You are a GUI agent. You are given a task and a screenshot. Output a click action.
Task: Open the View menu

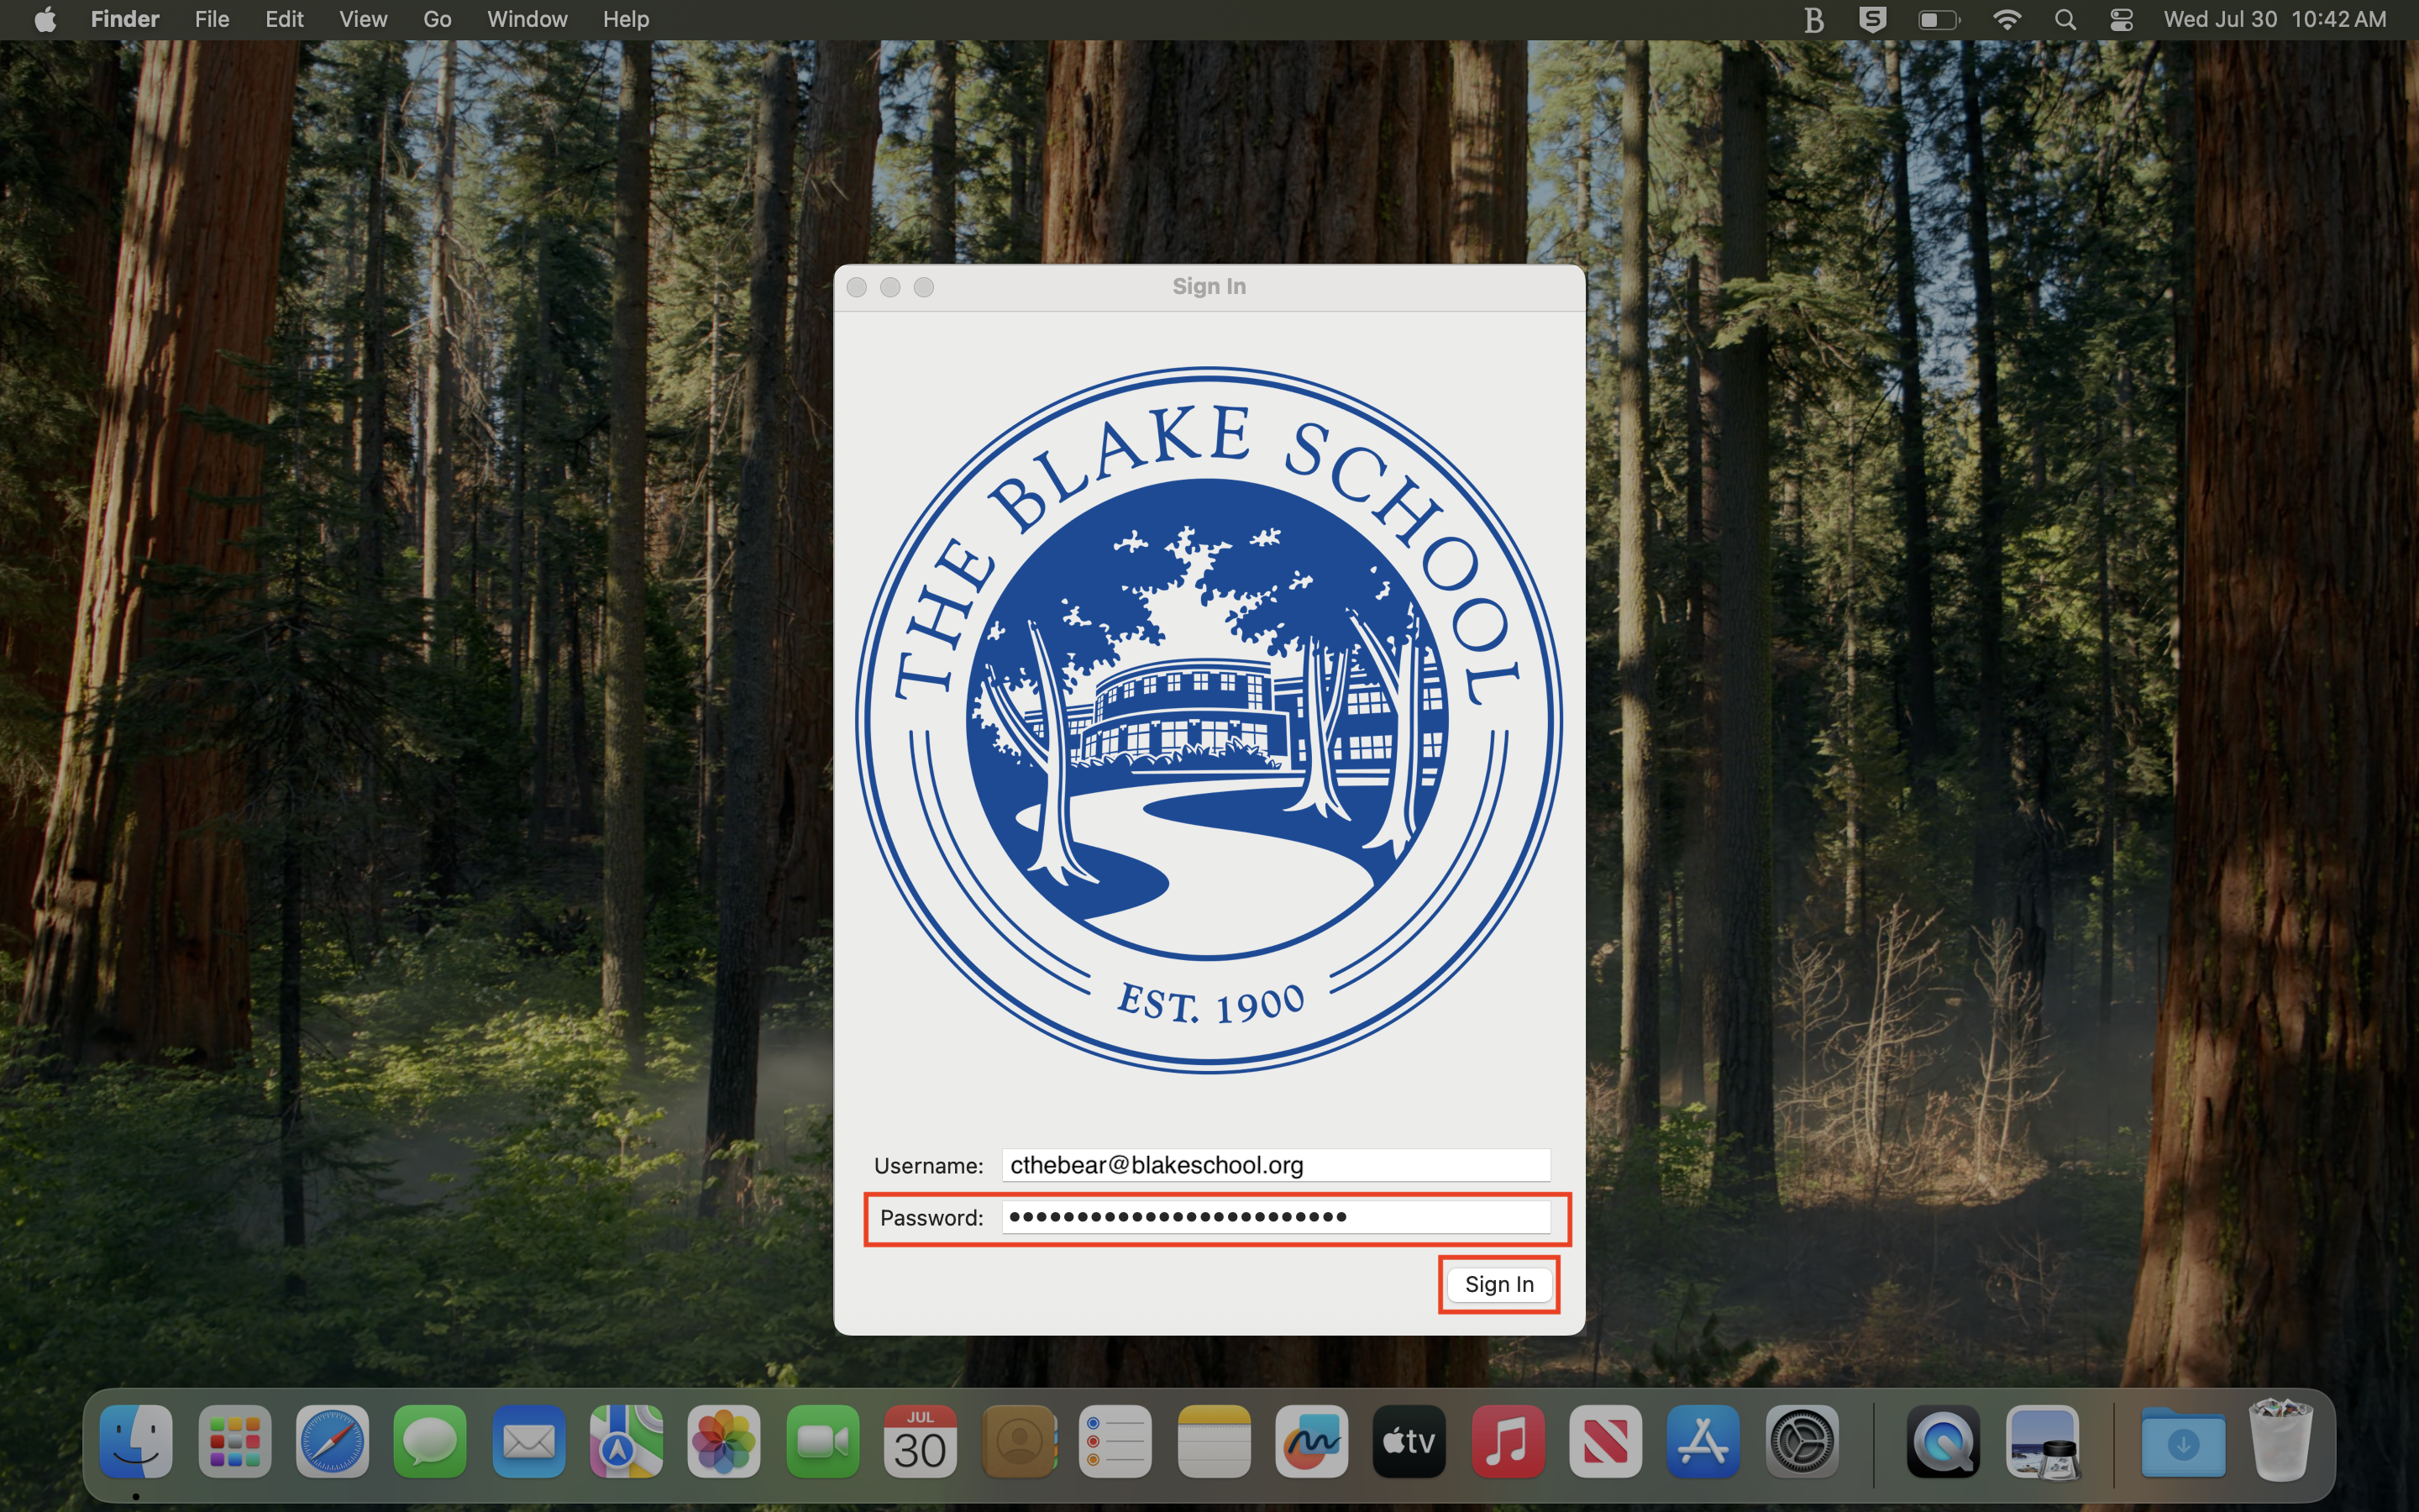(363, 19)
